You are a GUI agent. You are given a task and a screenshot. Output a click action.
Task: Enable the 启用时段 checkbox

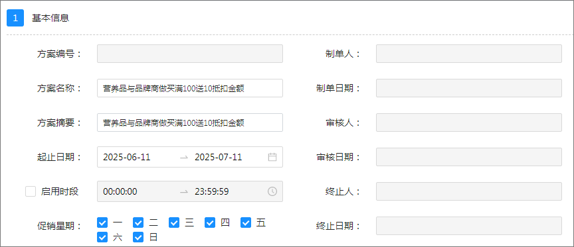31,191
